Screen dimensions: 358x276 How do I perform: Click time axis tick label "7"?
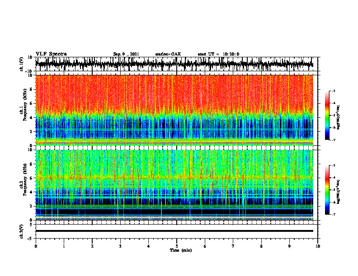click(233, 246)
